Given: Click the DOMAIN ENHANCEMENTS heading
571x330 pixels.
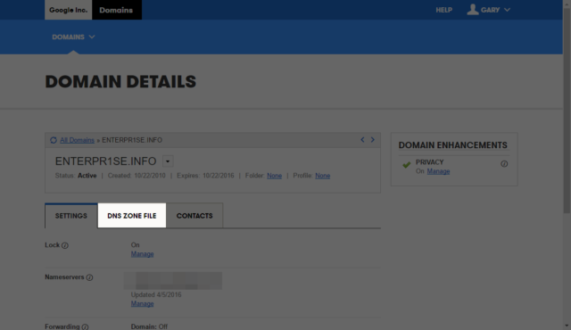Looking at the screenshot, I should tap(452, 145).
